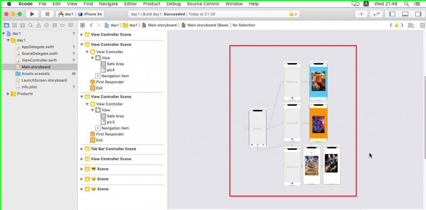The width and height of the screenshot is (426, 210).
Task: Click the build warnings indicator badge
Action: [293, 14]
